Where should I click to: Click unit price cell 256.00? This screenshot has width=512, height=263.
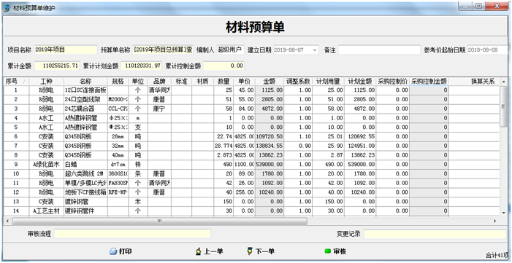coord(244,192)
